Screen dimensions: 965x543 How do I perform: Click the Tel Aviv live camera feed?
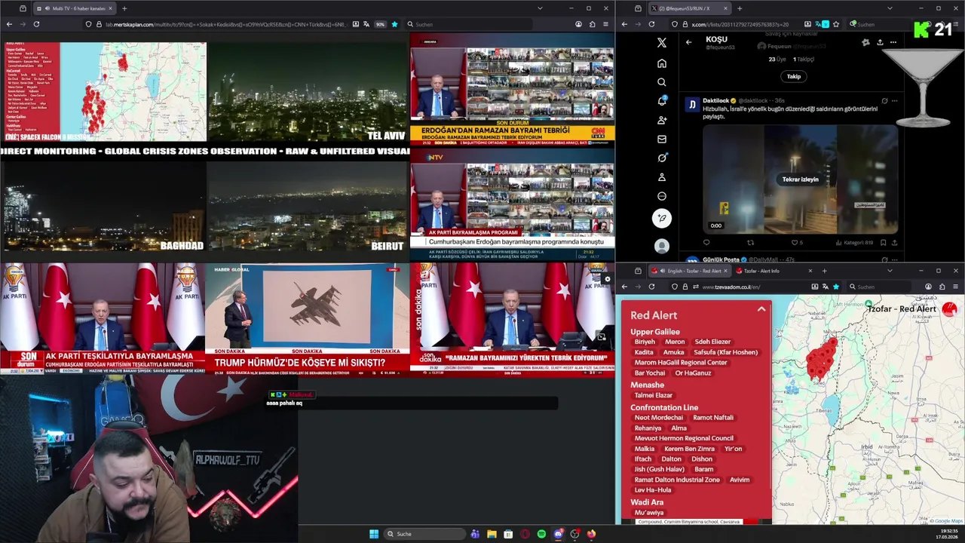(x=308, y=91)
